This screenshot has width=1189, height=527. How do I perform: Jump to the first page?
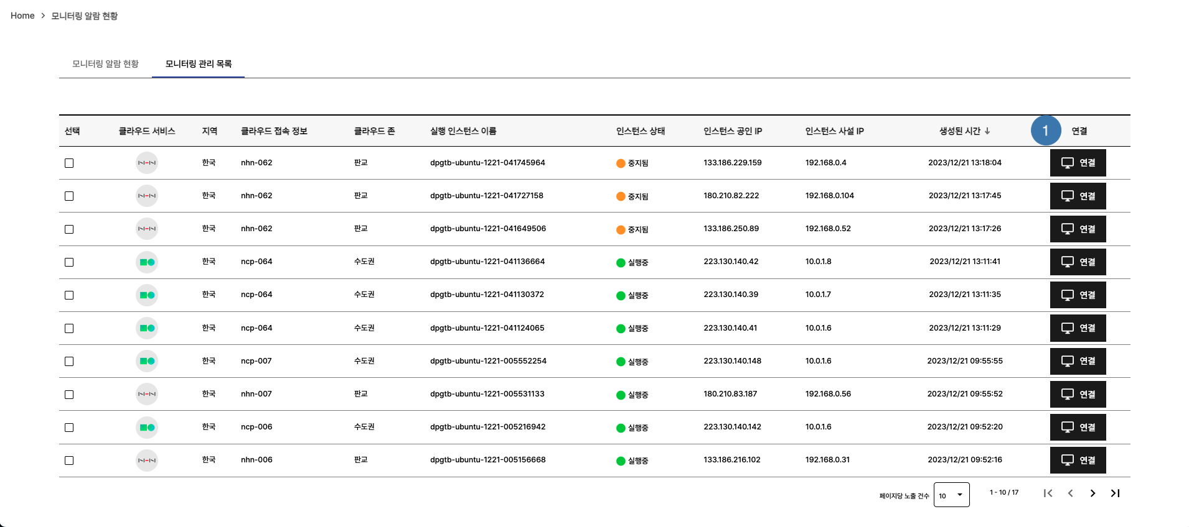tap(1048, 493)
